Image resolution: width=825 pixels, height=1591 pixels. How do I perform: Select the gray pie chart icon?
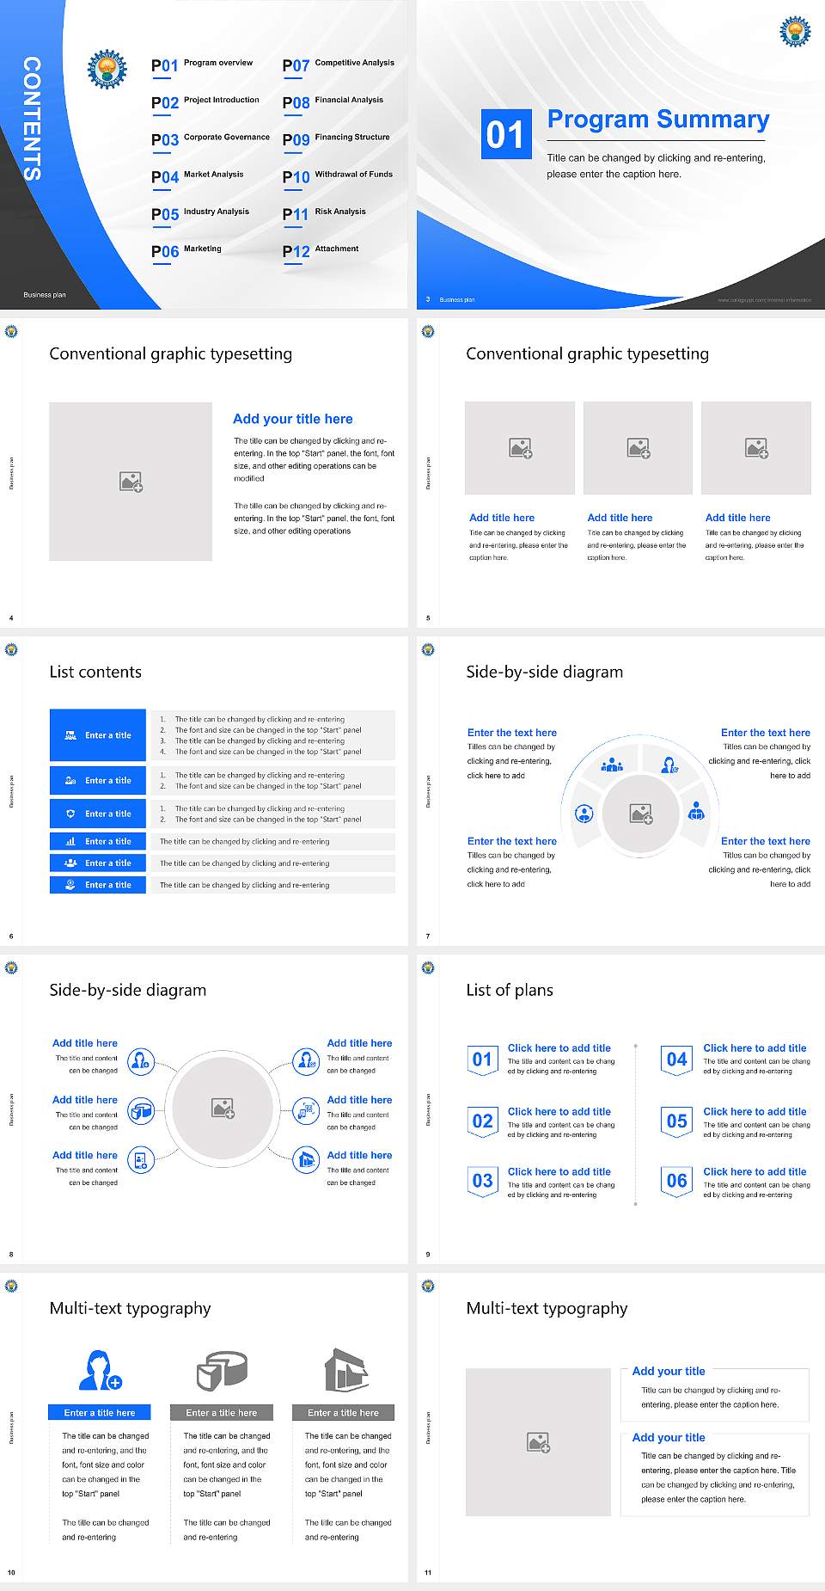(222, 1370)
